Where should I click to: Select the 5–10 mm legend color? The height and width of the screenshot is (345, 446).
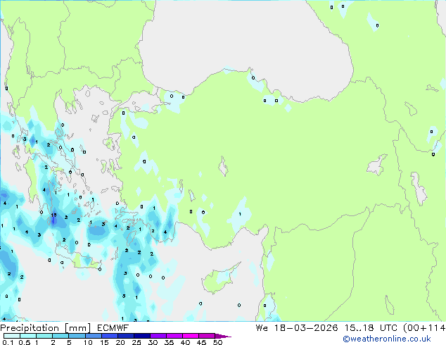[77, 336]
